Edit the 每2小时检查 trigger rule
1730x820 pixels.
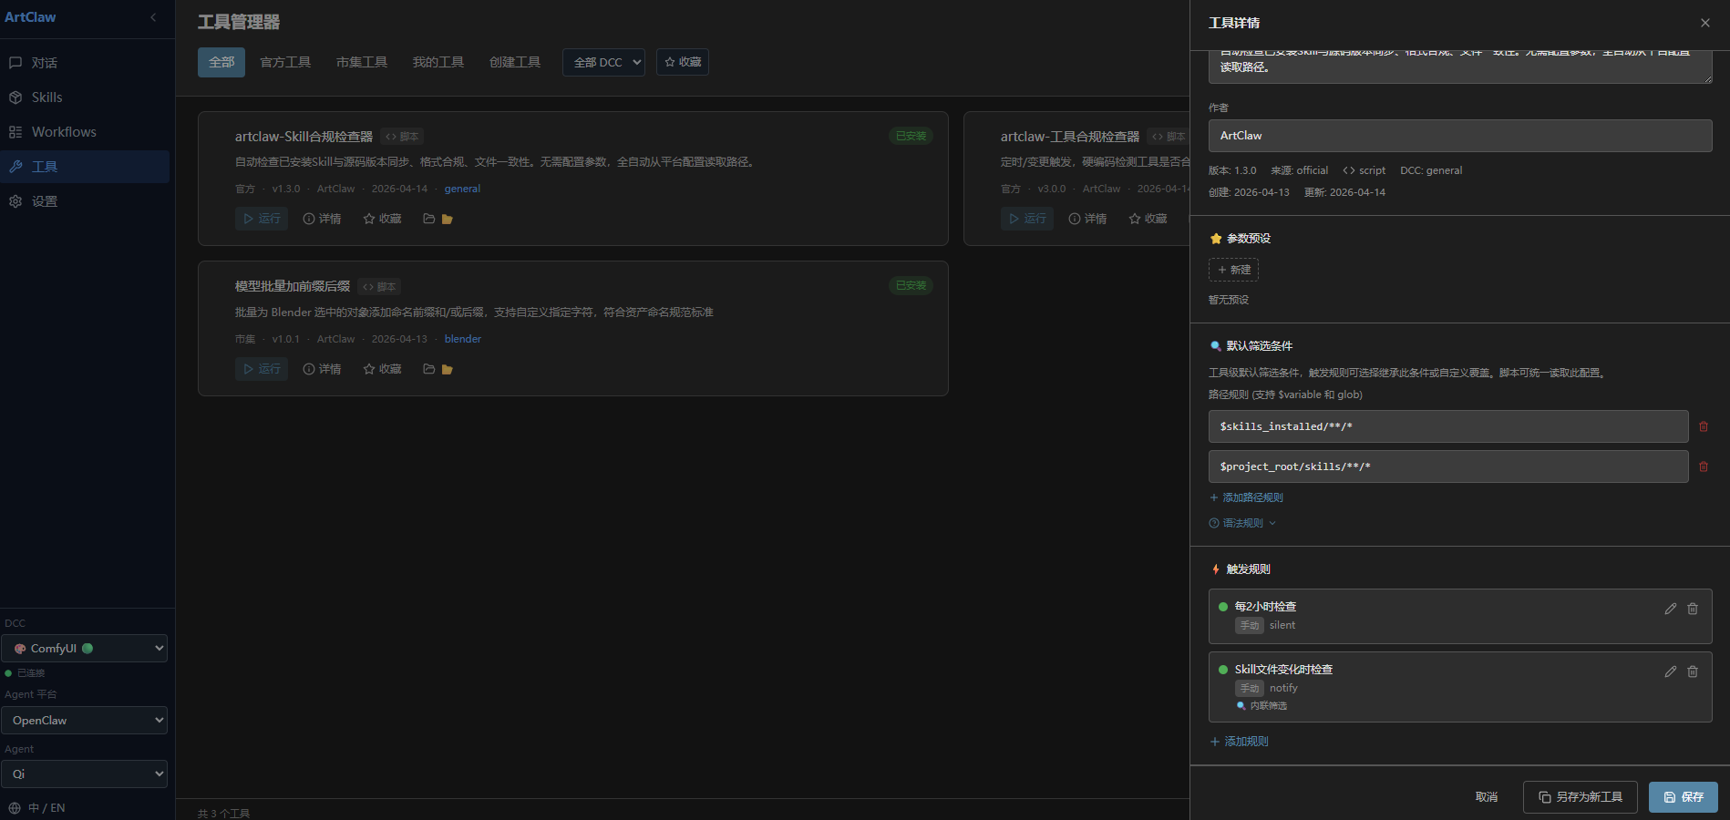point(1670,609)
